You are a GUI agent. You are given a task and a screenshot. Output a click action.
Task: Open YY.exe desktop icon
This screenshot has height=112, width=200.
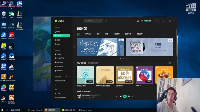click(x=12, y=88)
